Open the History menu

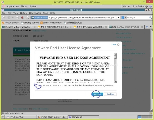24,13
